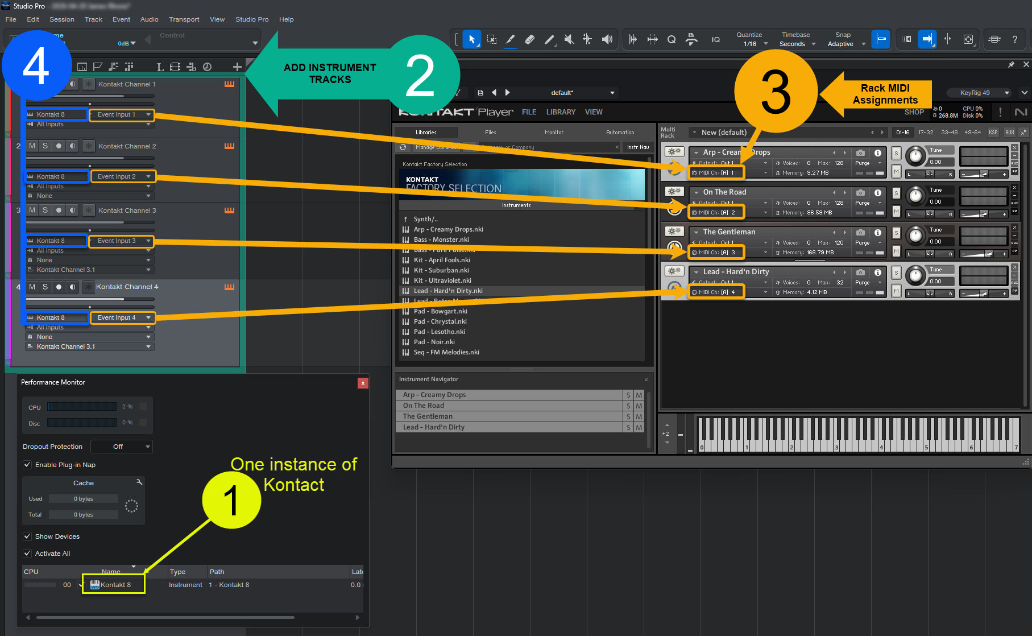This screenshot has width=1032, height=636.
Task: Show info for On The Road instrument
Action: tap(878, 193)
